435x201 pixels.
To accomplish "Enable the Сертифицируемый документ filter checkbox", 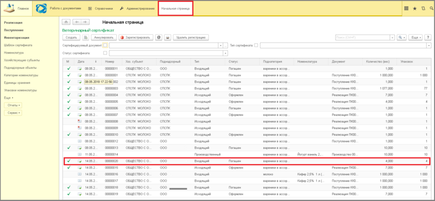I will pyautogui.click(x=105, y=46).
